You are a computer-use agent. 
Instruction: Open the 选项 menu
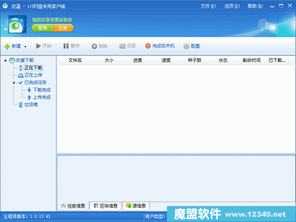pos(232,6)
